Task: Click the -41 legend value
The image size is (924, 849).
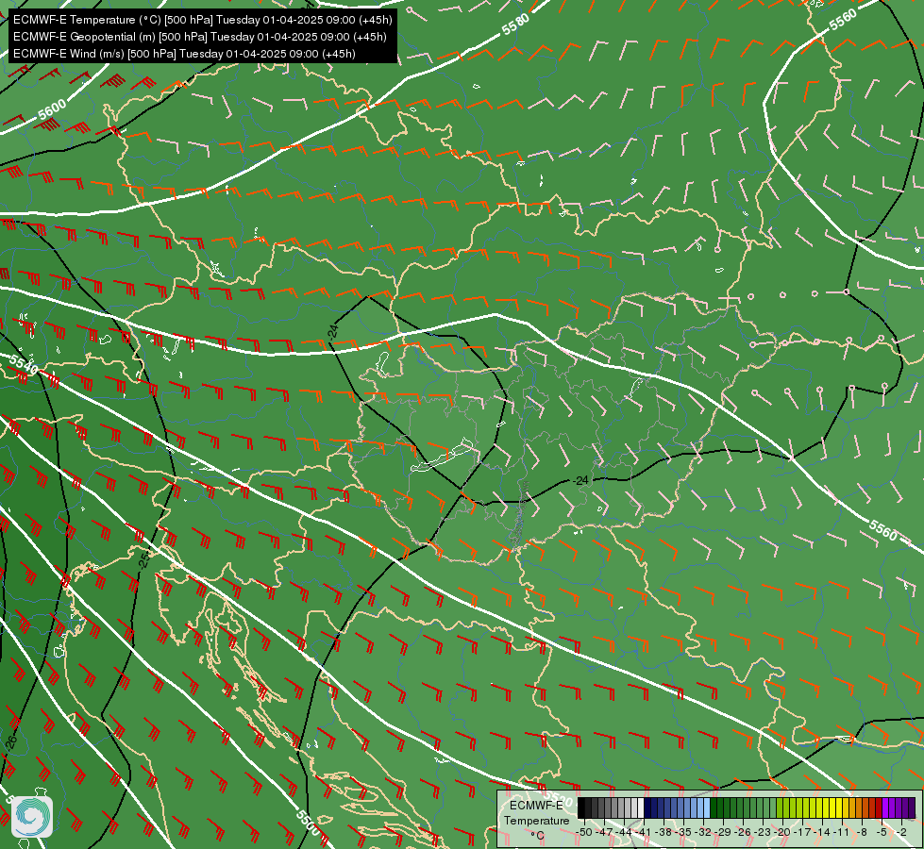Action: point(643,833)
